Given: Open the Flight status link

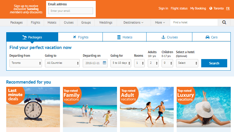Looking at the screenshot, I should 179,8.
